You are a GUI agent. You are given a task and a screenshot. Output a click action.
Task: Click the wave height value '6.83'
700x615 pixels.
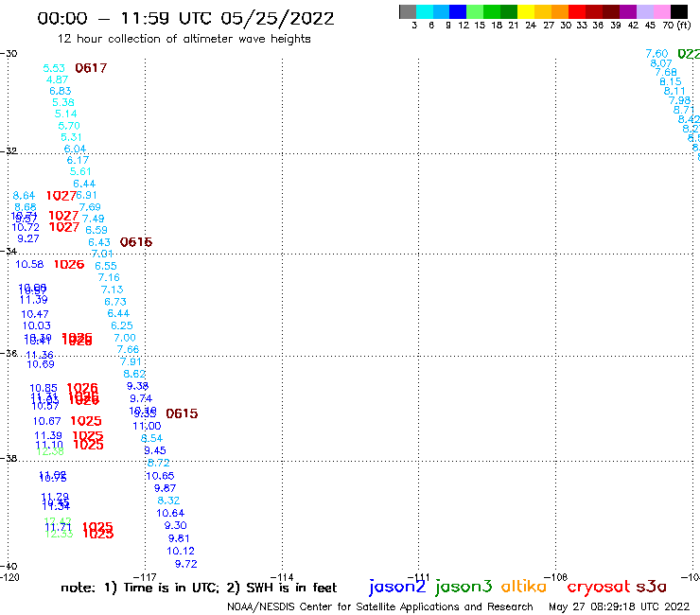61,91
